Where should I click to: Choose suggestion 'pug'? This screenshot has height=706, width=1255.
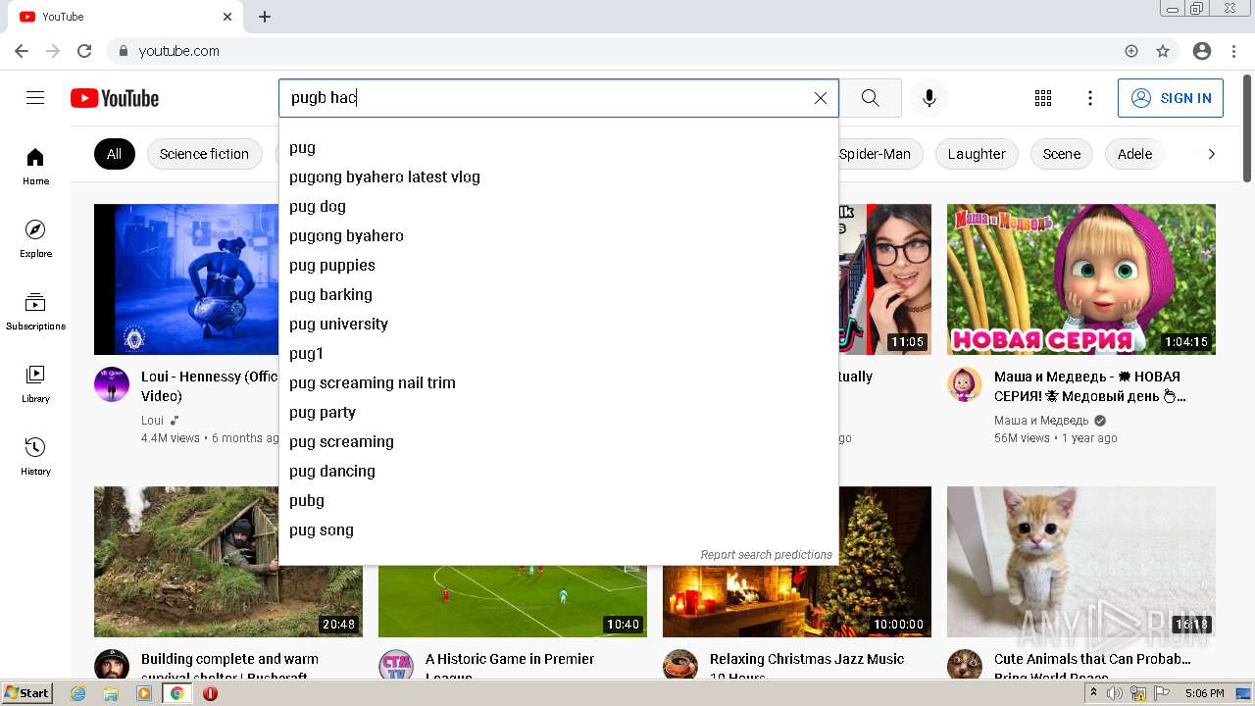pos(559,147)
